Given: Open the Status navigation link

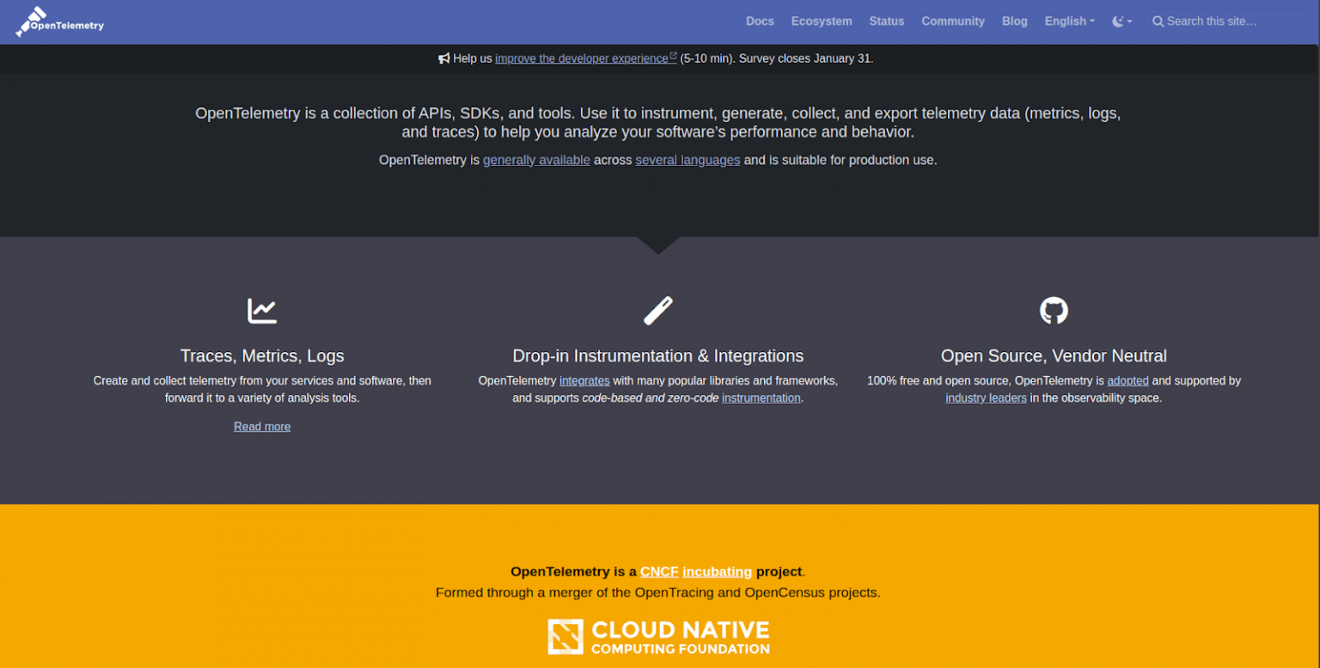Looking at the screenshot, I should coord(886,21).
